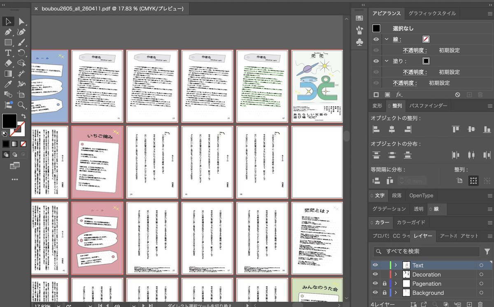Image resolution: width=494 pixels, height=307 pixels.
Task: Hide the Background layer eye icon
Action: click(x=375, y=293)
